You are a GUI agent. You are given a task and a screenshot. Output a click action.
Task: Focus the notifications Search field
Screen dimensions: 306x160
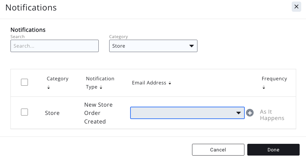55,46
